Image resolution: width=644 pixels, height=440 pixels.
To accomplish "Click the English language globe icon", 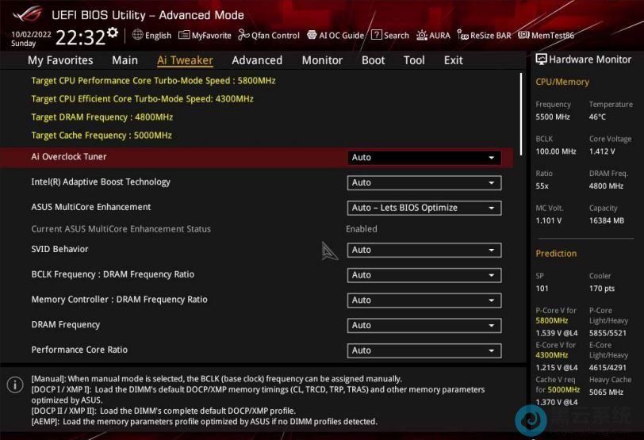I will click(138, 35).
